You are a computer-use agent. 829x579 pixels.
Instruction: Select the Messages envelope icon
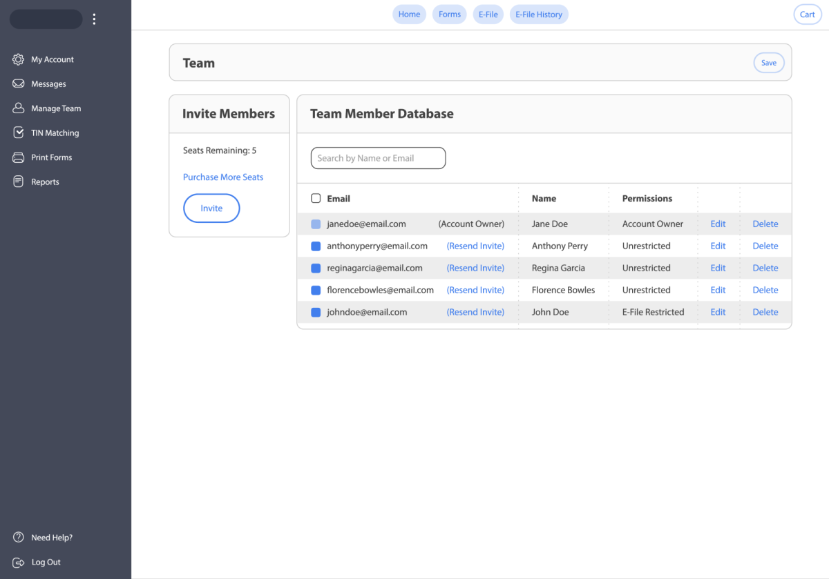coord(18,84)
